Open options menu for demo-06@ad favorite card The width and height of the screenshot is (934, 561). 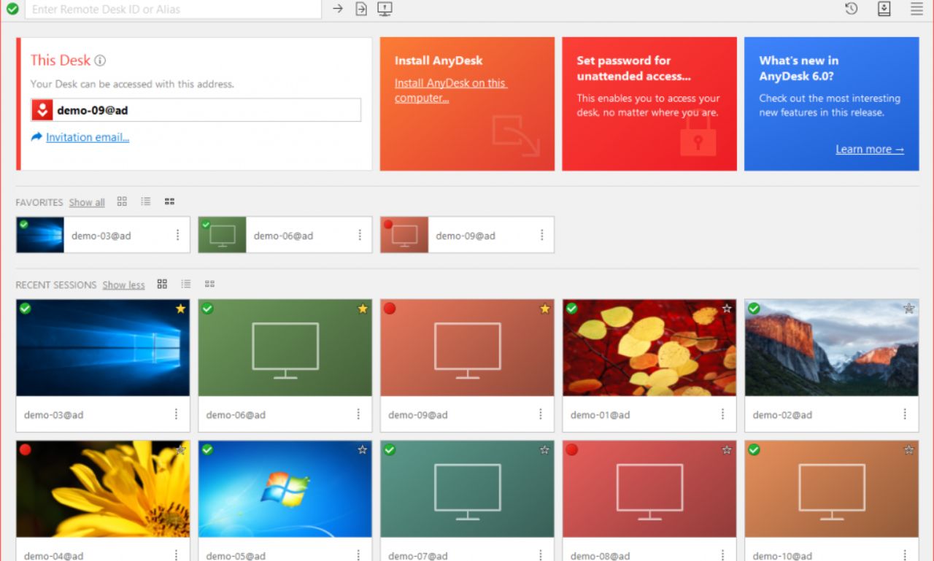[360, 235]
